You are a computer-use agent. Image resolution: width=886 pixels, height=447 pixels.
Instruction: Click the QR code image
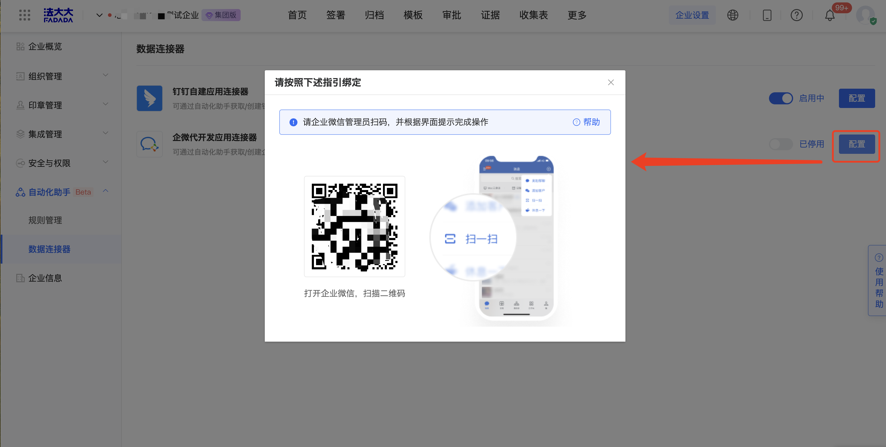pyautogui.click(x=354, y=227)
